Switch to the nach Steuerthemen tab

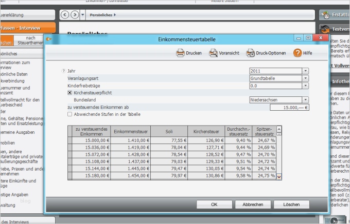[28, 40]
